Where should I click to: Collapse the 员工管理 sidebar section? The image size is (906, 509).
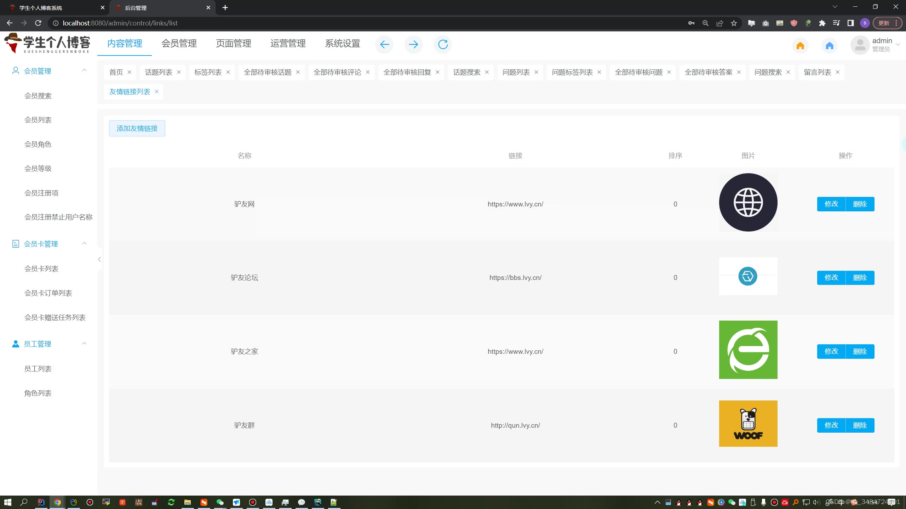coord(84,343)
